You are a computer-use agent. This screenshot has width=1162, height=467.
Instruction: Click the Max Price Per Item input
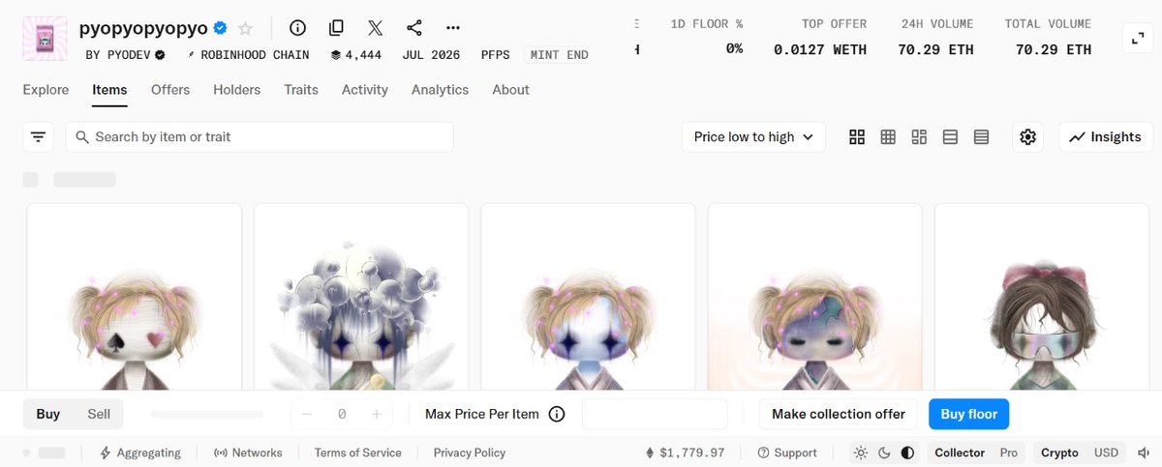[x=655, y=414]
